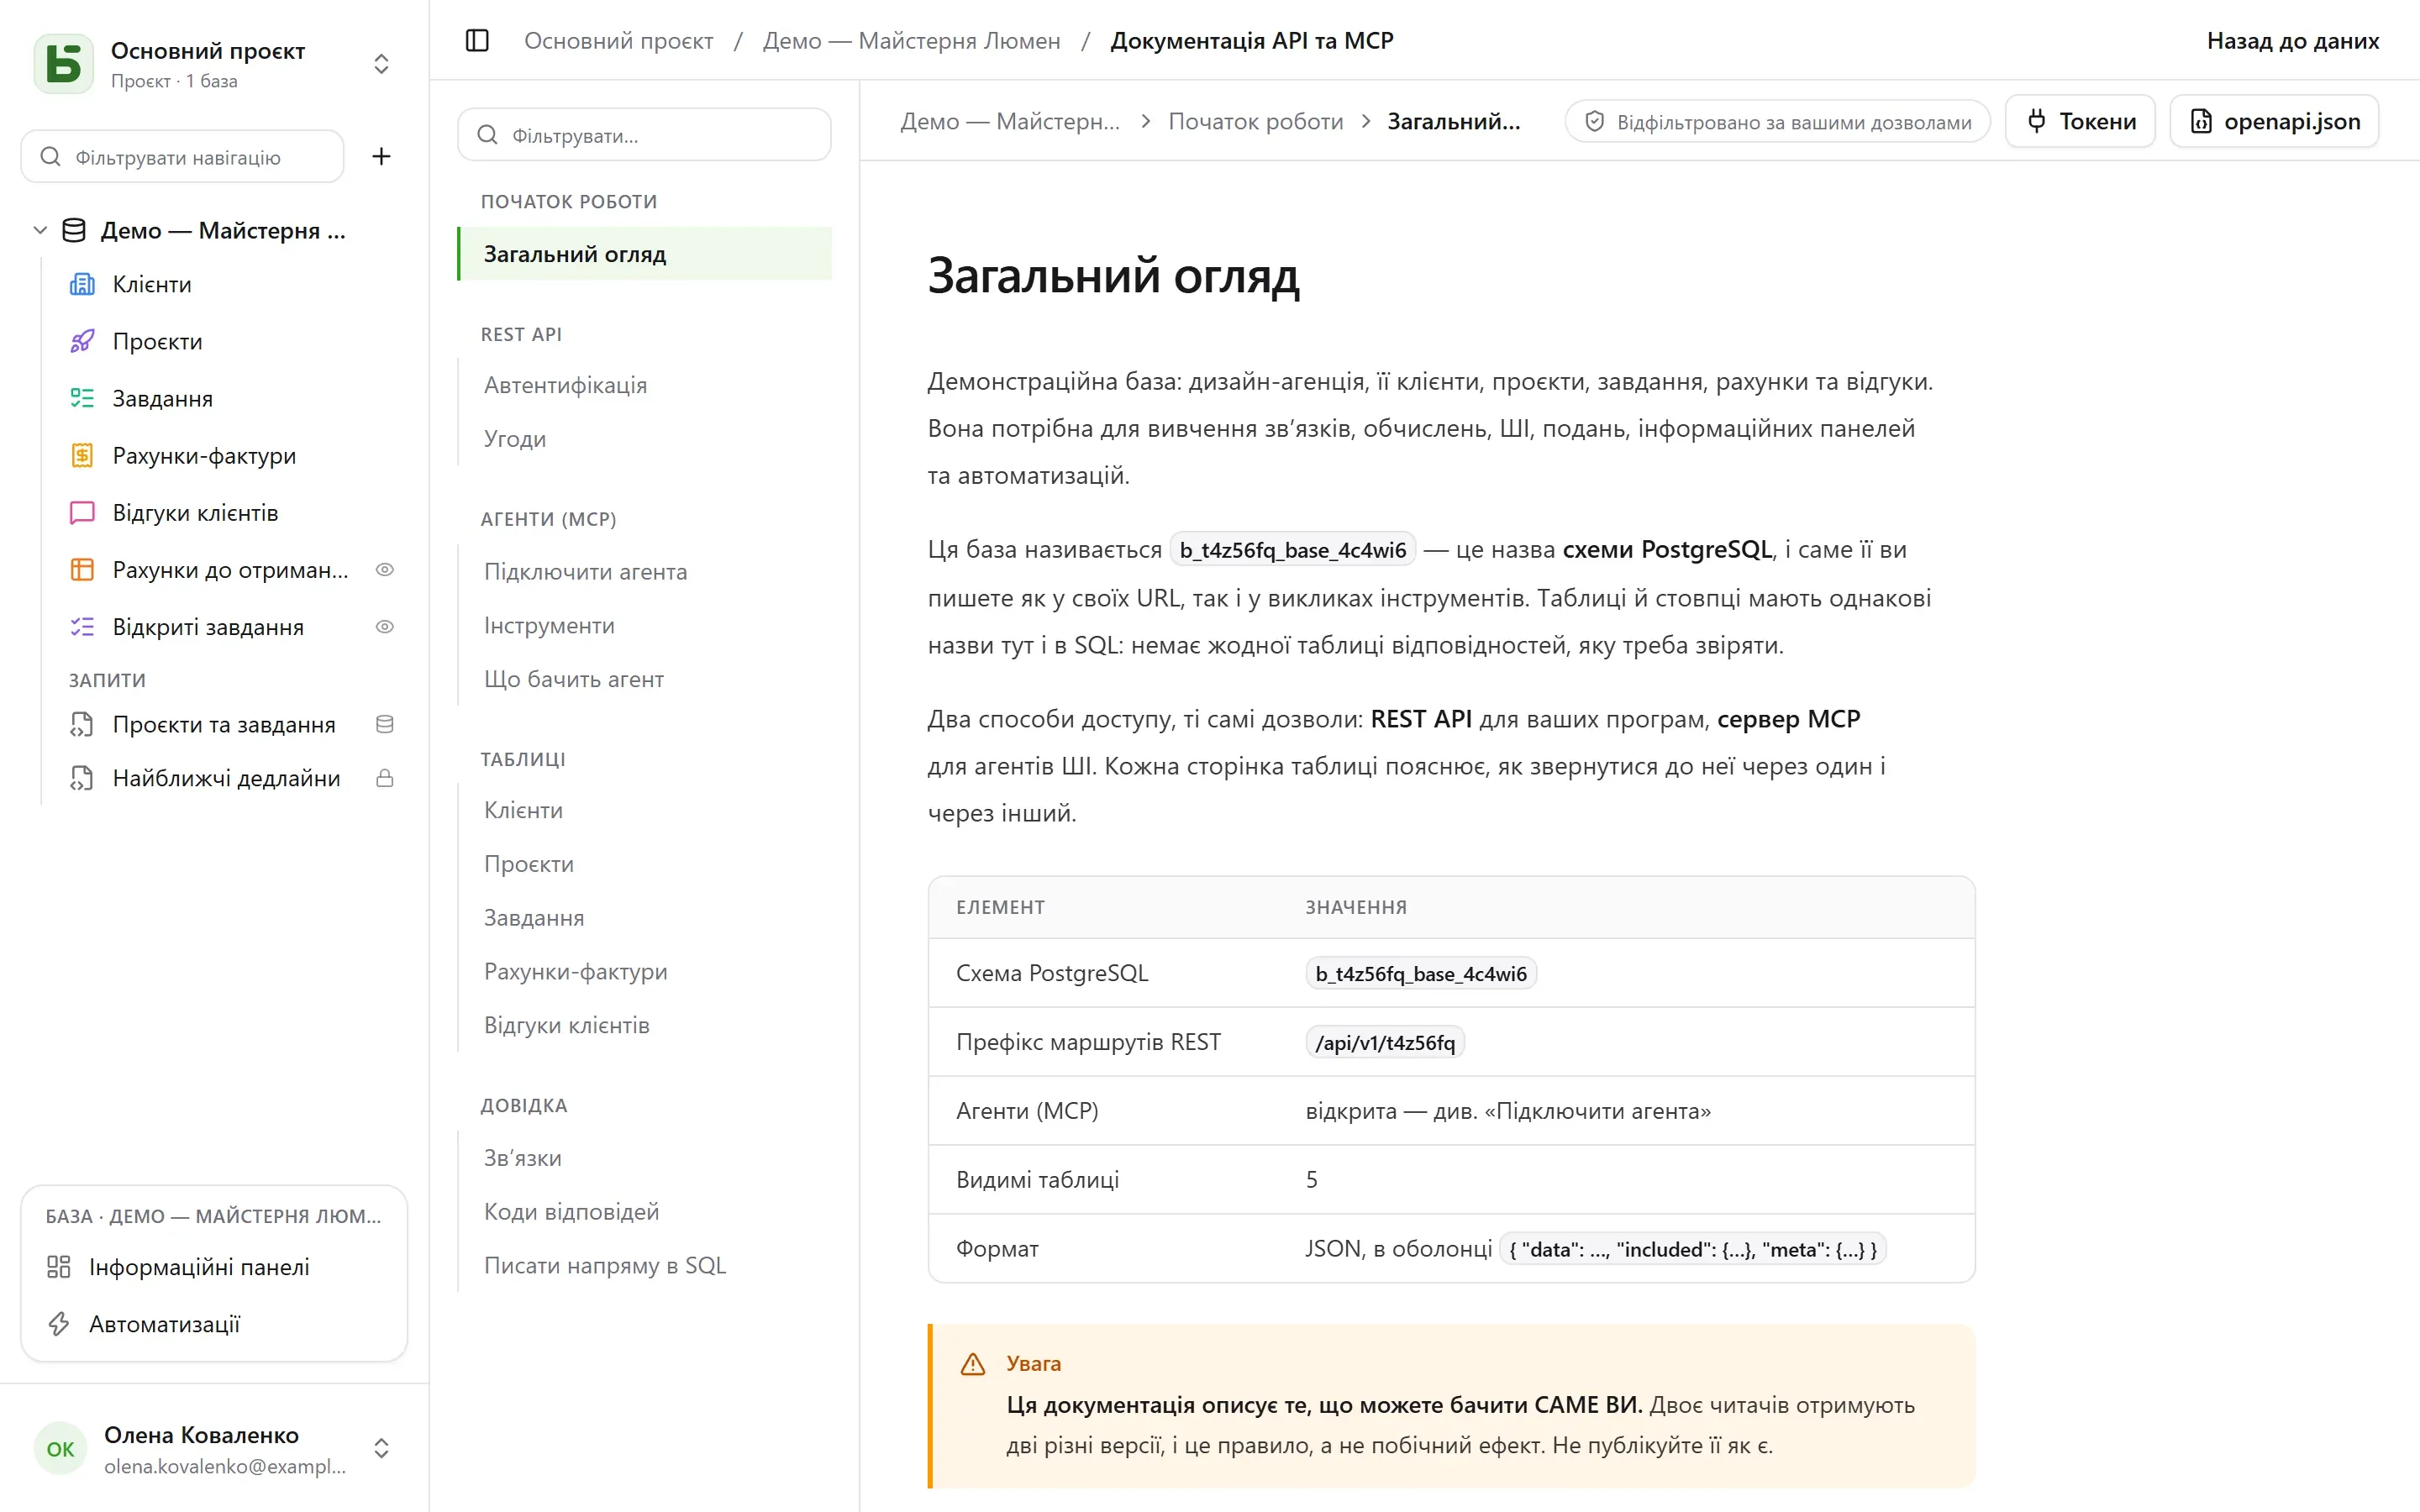Screen dimensions: 2420x1512
Task: Open Проєкти та завдання query
Action: pos(224,724)
